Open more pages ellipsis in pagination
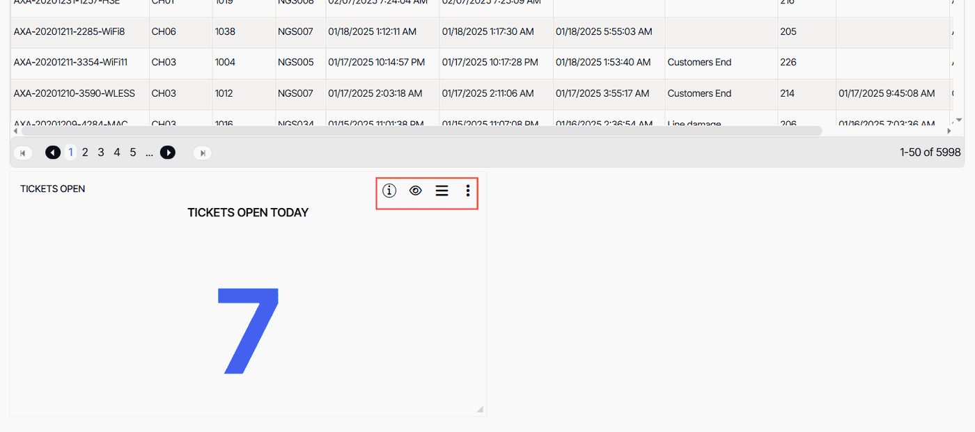975x432 pixels. point(149,152)
